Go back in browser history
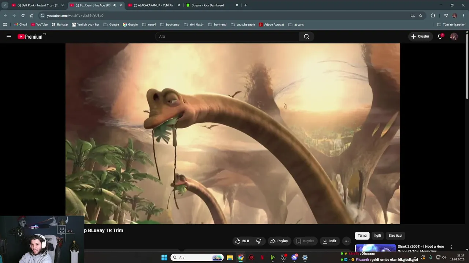 tap(5, 16)
